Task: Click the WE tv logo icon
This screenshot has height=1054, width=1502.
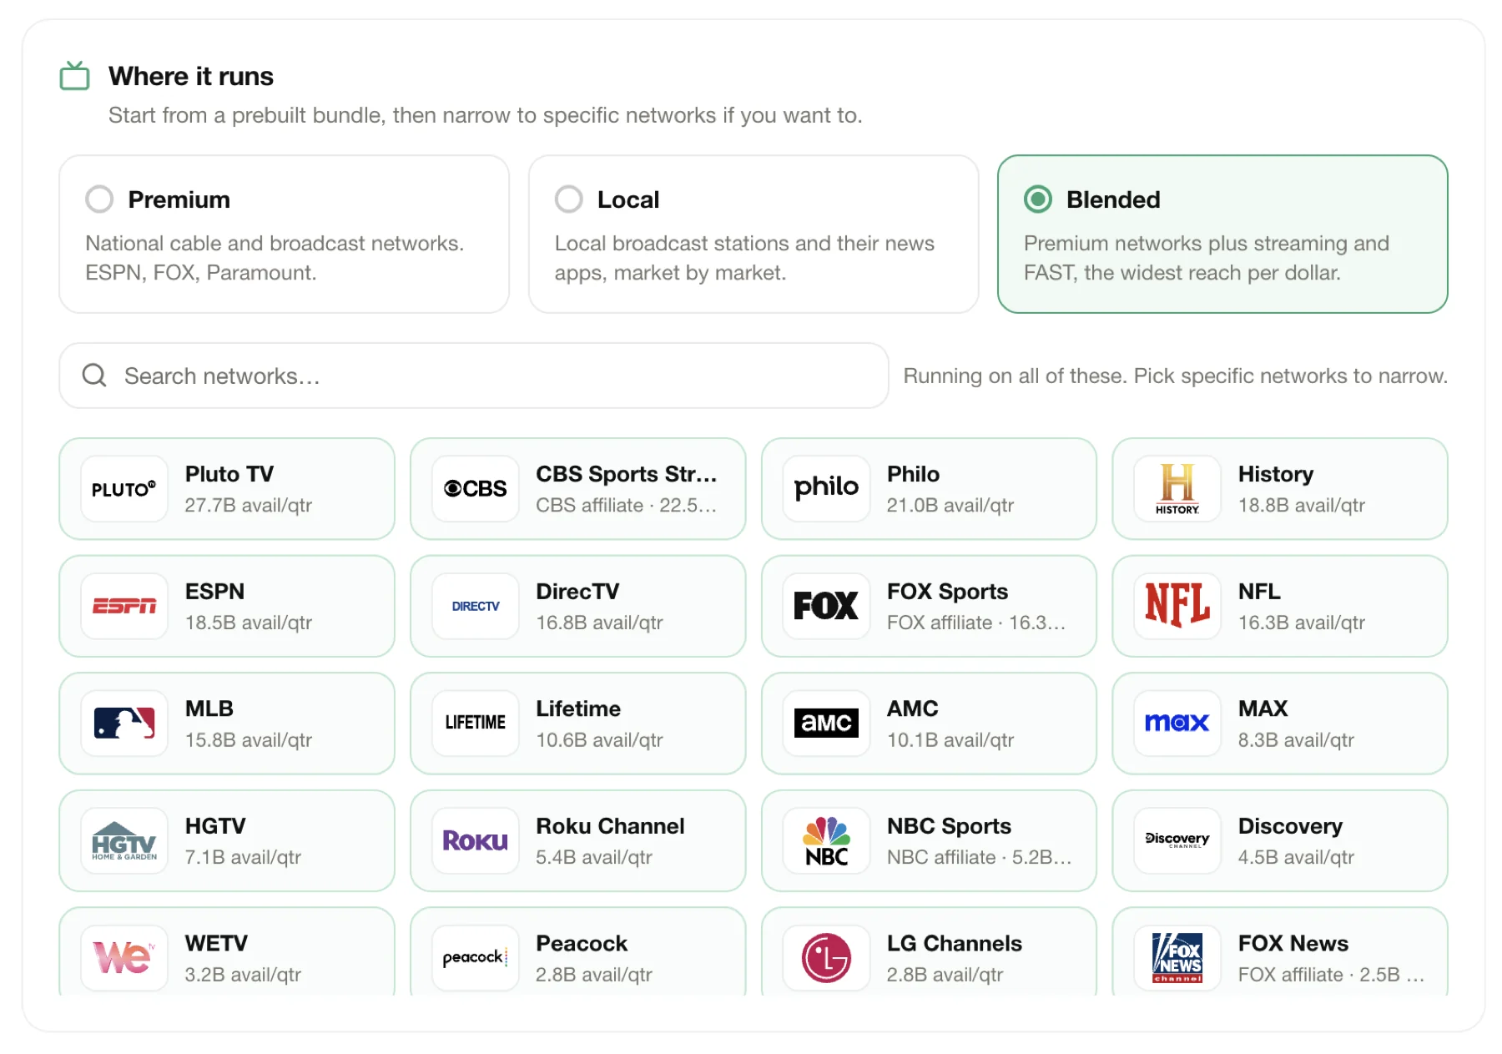Action: [x=124, y=958]
